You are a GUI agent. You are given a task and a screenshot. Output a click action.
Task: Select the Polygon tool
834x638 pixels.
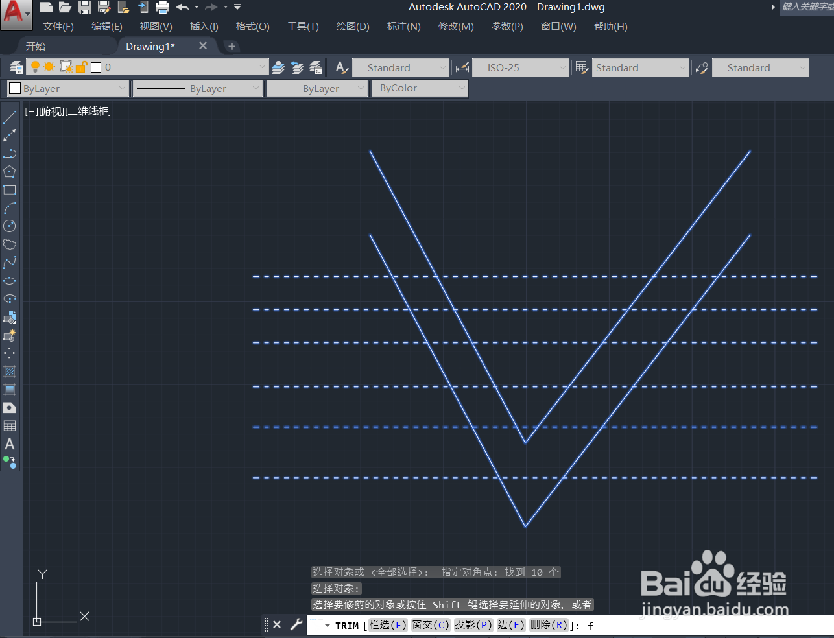coord(10,172)
